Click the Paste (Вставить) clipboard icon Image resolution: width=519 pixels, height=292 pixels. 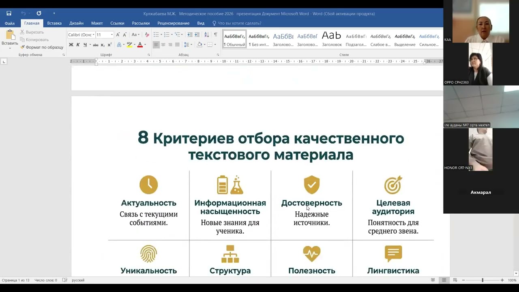pos(10,35)
